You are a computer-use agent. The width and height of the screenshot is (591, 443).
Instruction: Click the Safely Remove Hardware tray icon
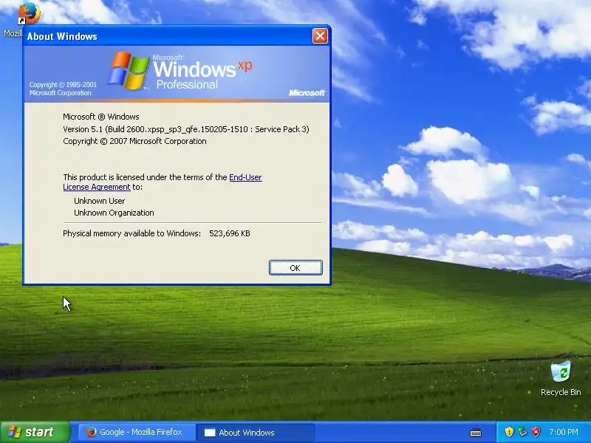pos(522,432)
